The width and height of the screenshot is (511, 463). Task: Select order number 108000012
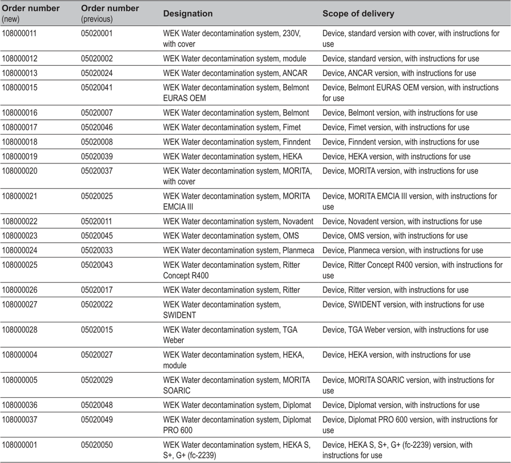tap(19, 58)
